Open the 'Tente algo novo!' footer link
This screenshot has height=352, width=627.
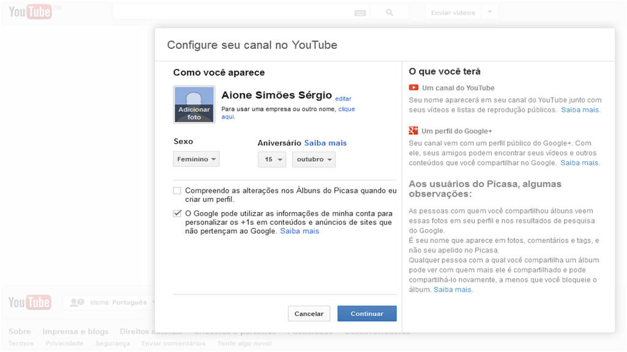point(244,343)
